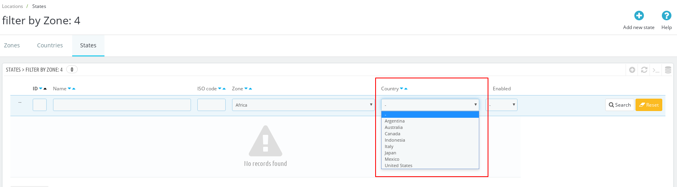Sort Zone column descending
Screen dimensions: 677x187
click(246, 89)
